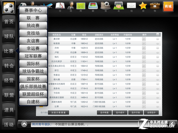Select 幸运赛 from the match menu
This screenshot has width=178, height=133.
point(33,48)
